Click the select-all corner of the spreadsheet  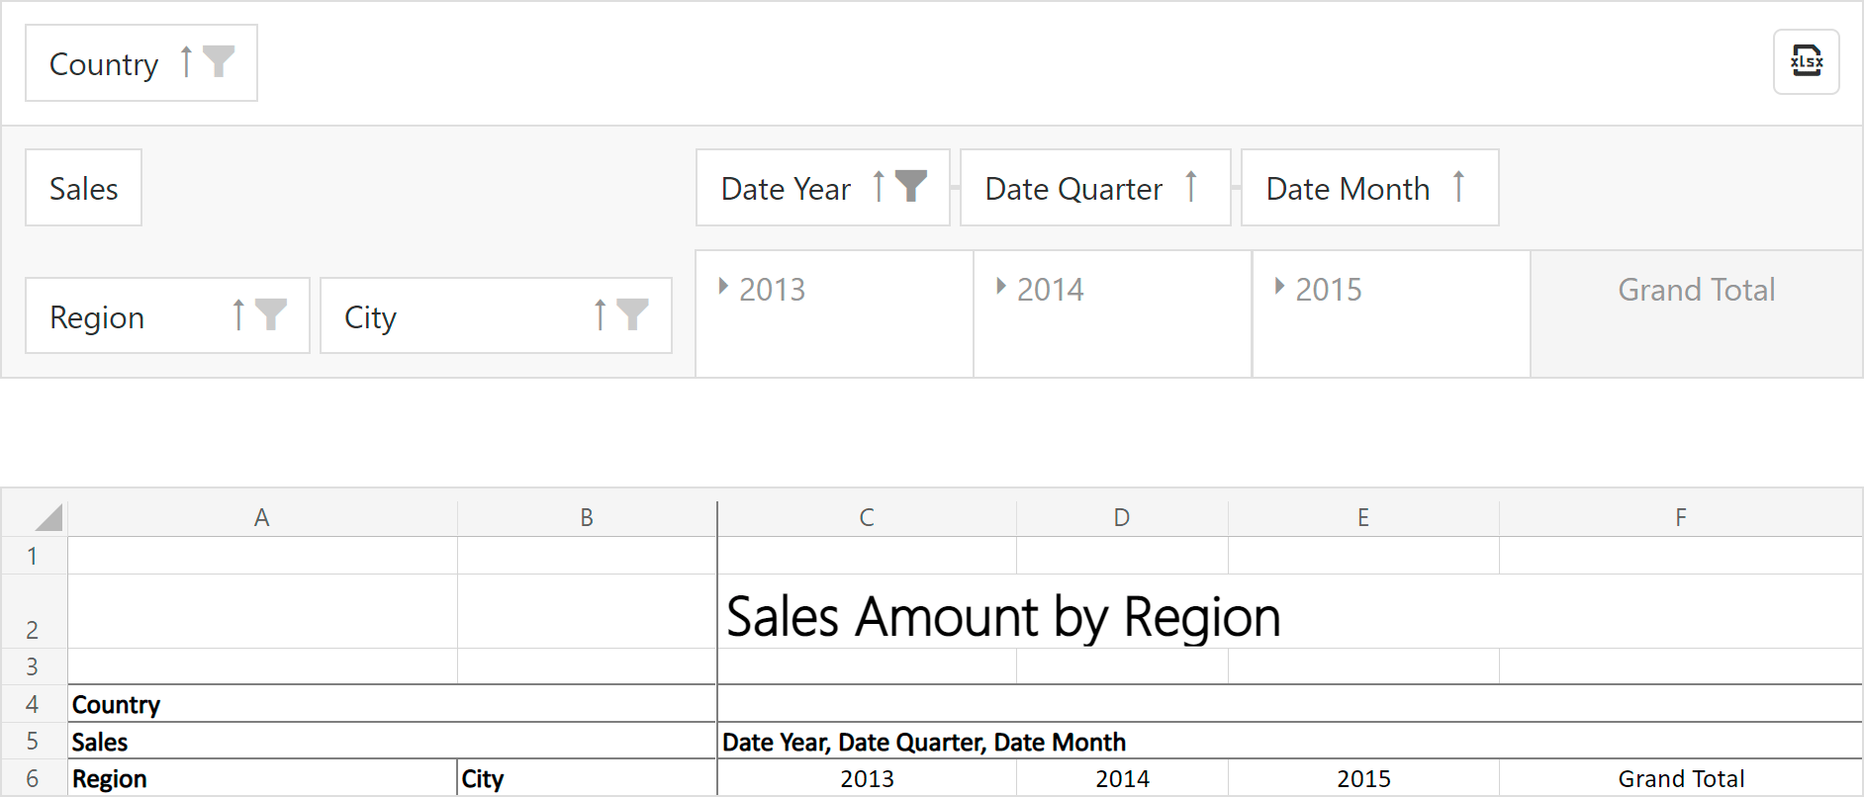47,517
